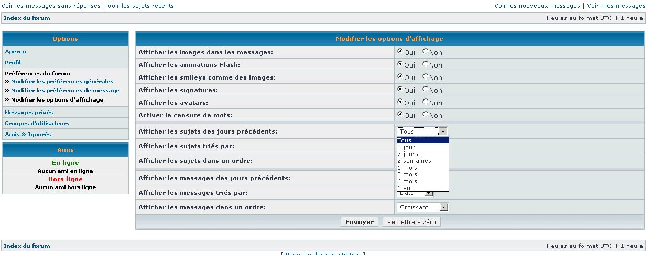Viewport: 653px width, 255px height.
Task: Open 'Voir les nouveaux messages' link
Action: pos(536,6)
